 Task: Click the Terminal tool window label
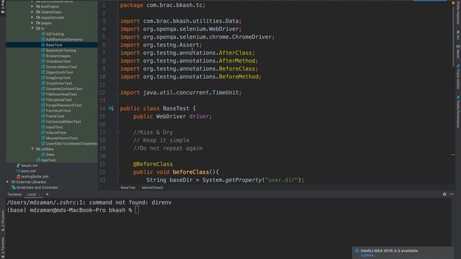[14, 194]
